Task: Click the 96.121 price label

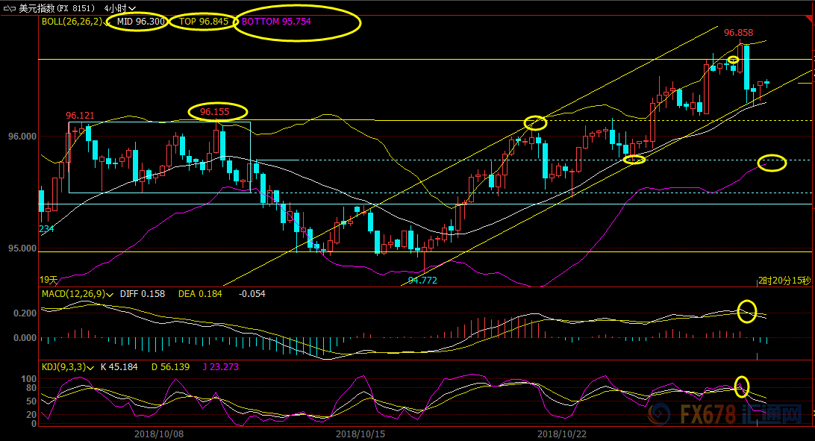Action: (80, 116)
